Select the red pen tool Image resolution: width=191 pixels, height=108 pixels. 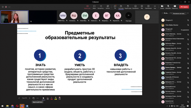(52, 98)
